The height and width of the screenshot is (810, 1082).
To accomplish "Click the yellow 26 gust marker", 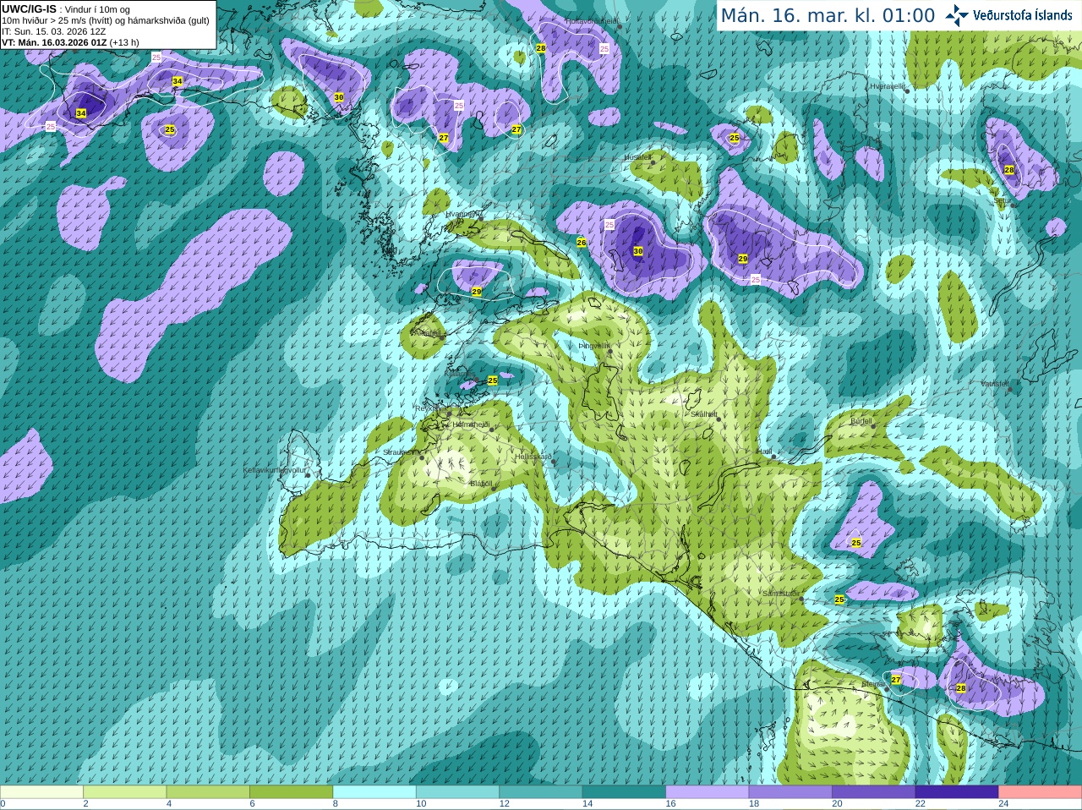I will click(582, 243).
